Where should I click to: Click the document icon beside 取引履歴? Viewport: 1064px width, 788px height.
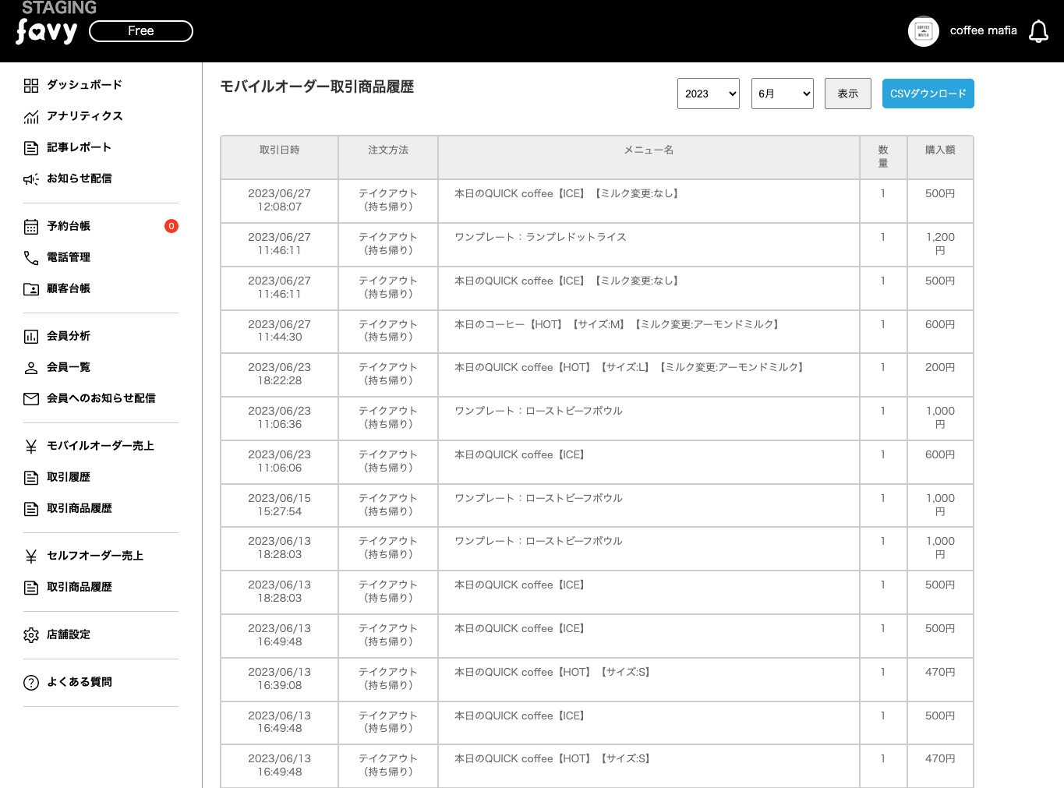pyautogui.click(x=31, y=478)
